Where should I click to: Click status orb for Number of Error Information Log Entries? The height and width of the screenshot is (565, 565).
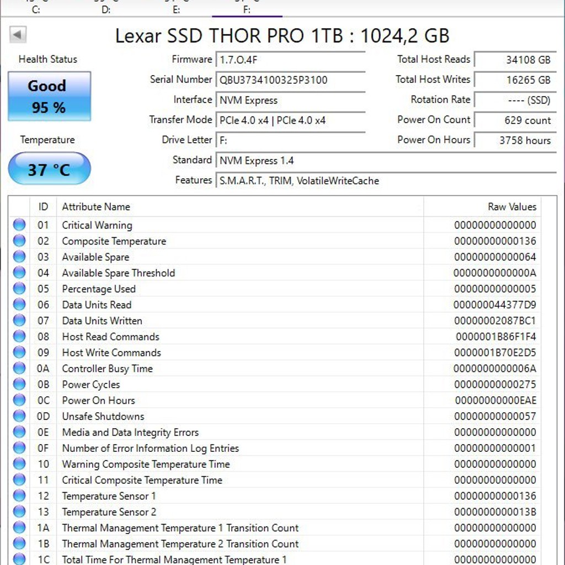(x=19, y=447)
